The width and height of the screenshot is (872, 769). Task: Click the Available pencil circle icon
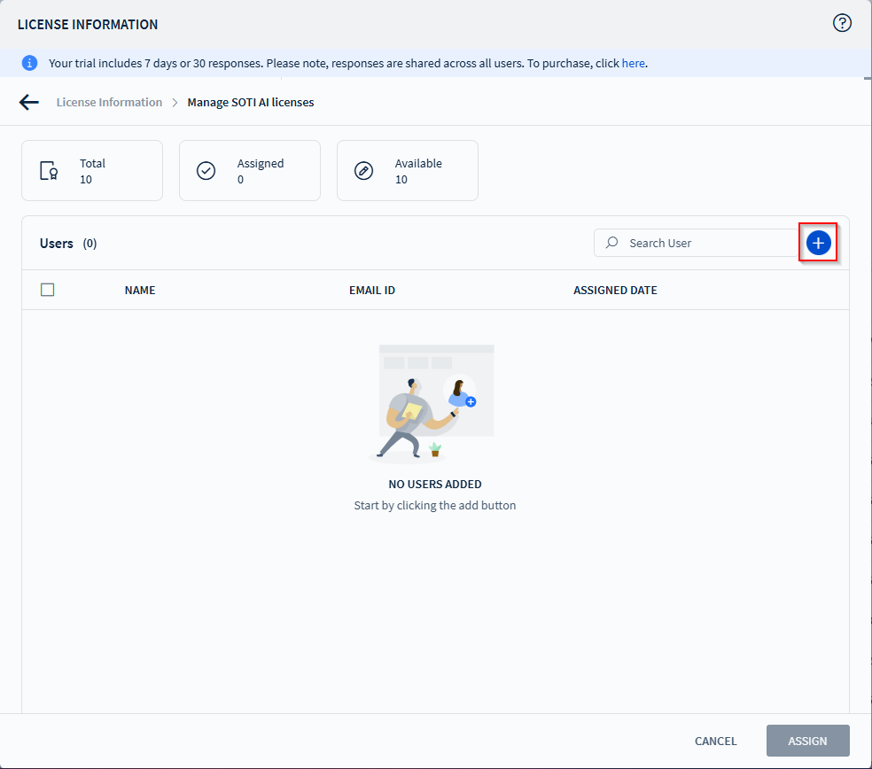[364, 171]
